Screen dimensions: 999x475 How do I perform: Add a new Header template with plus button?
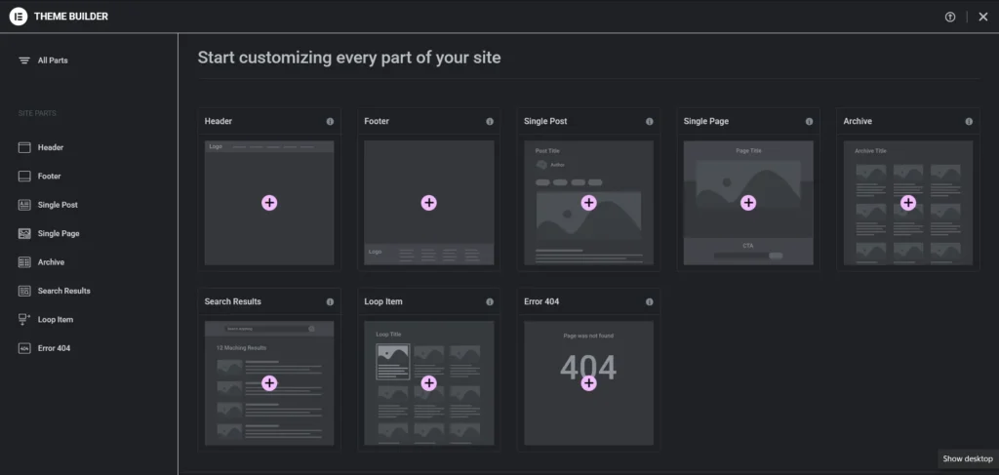pos(269,203)
